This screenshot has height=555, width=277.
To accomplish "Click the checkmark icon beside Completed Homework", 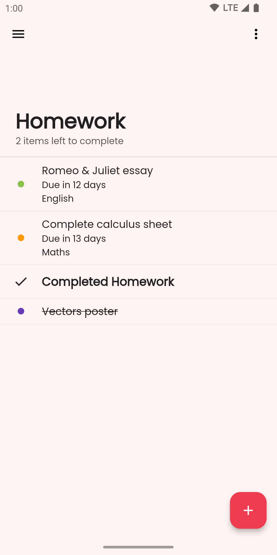I will coord(21,282).
